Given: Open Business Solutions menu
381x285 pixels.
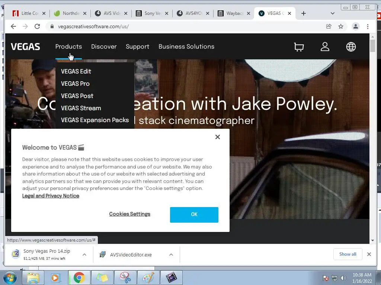Looking at the screenshot, I should 186,46.
